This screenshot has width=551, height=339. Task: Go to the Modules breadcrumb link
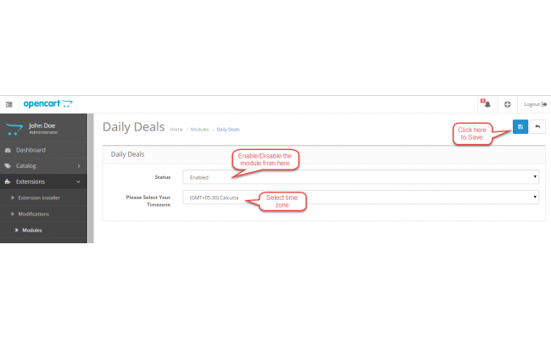(x=199, y=130)
